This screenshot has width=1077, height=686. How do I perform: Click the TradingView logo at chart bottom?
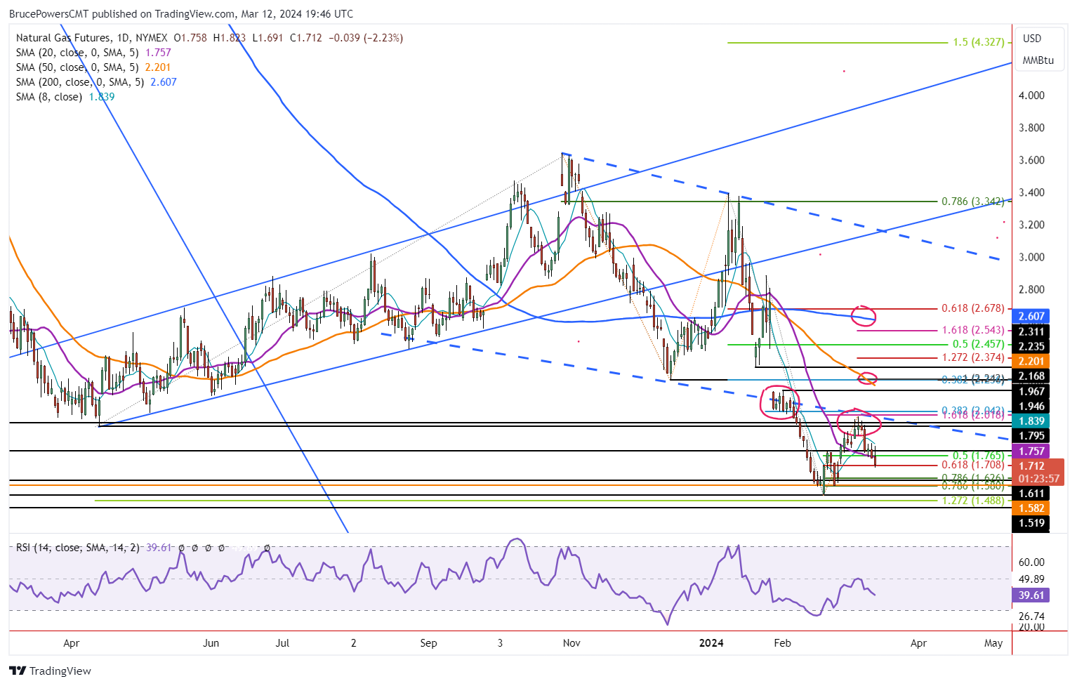click(x=51, y=671)
